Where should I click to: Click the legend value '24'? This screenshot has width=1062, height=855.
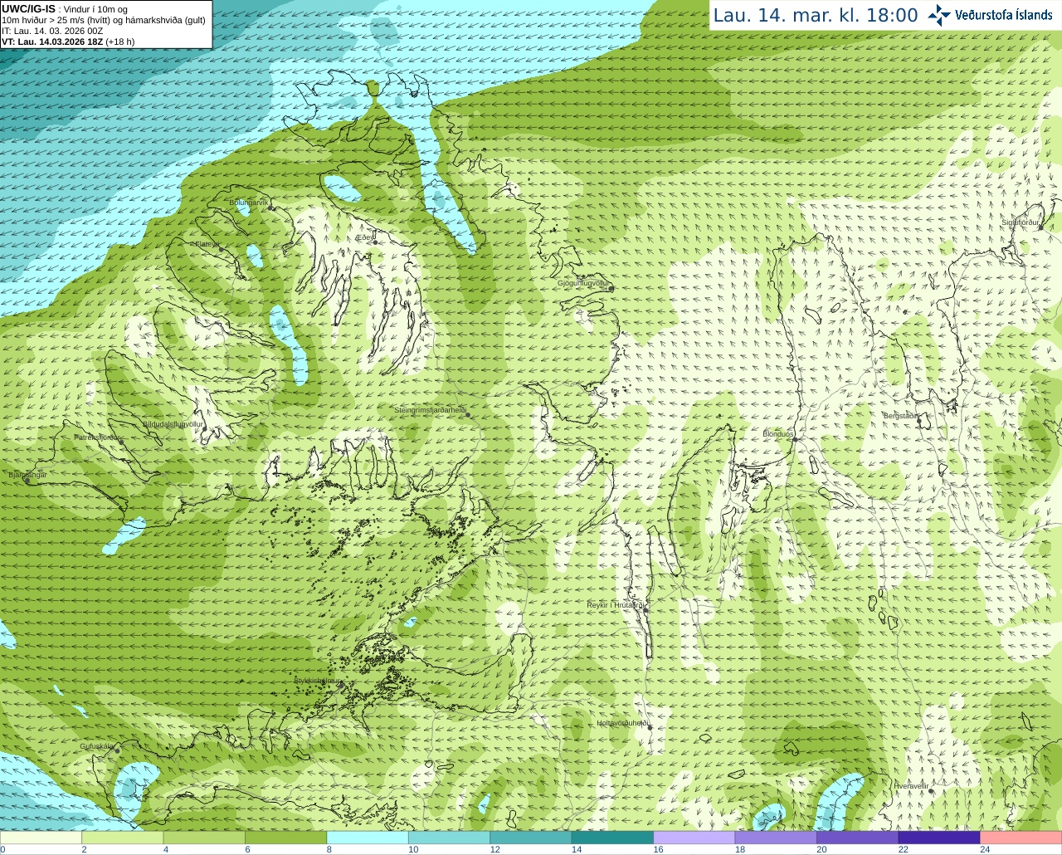tap(985, 849)
